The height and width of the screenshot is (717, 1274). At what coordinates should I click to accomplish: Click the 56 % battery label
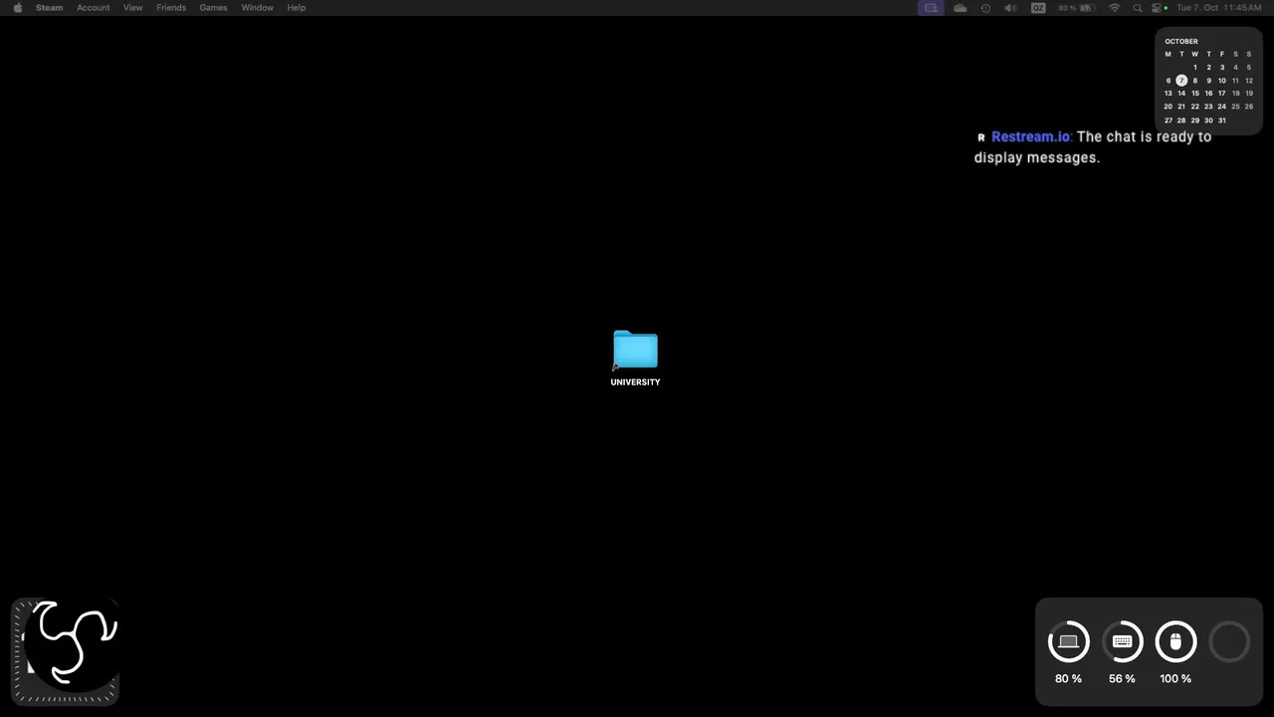click(1122, 679)
